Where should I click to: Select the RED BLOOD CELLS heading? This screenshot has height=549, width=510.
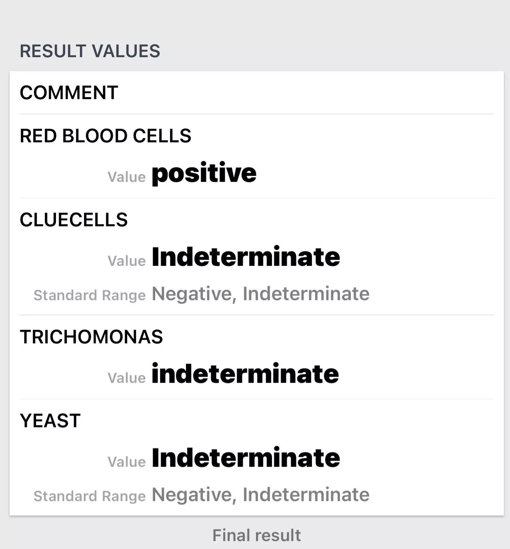point(106,136)
